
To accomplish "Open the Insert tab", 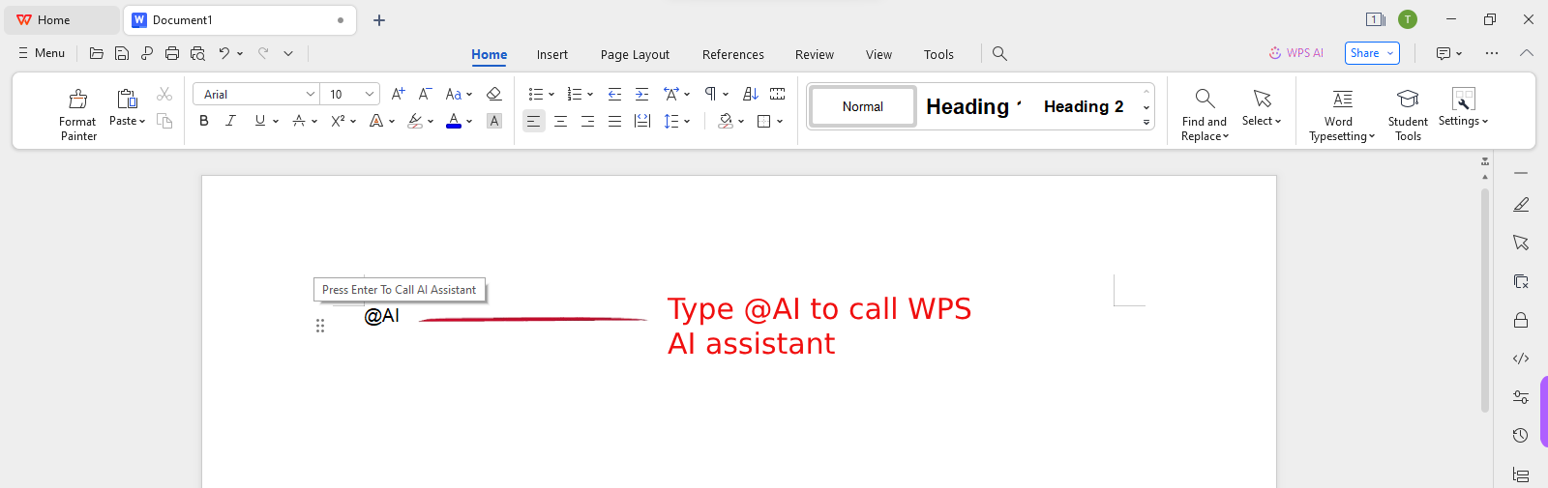I will [552, 54].
